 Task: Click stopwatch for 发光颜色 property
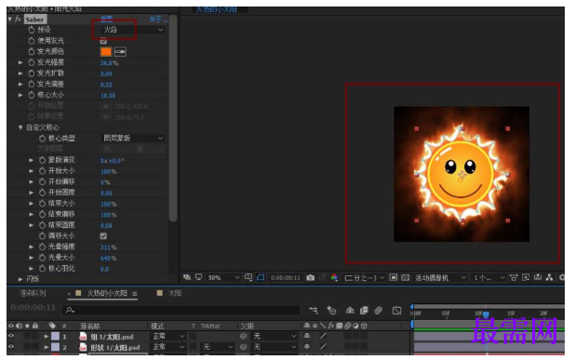(x=32, y=52)
